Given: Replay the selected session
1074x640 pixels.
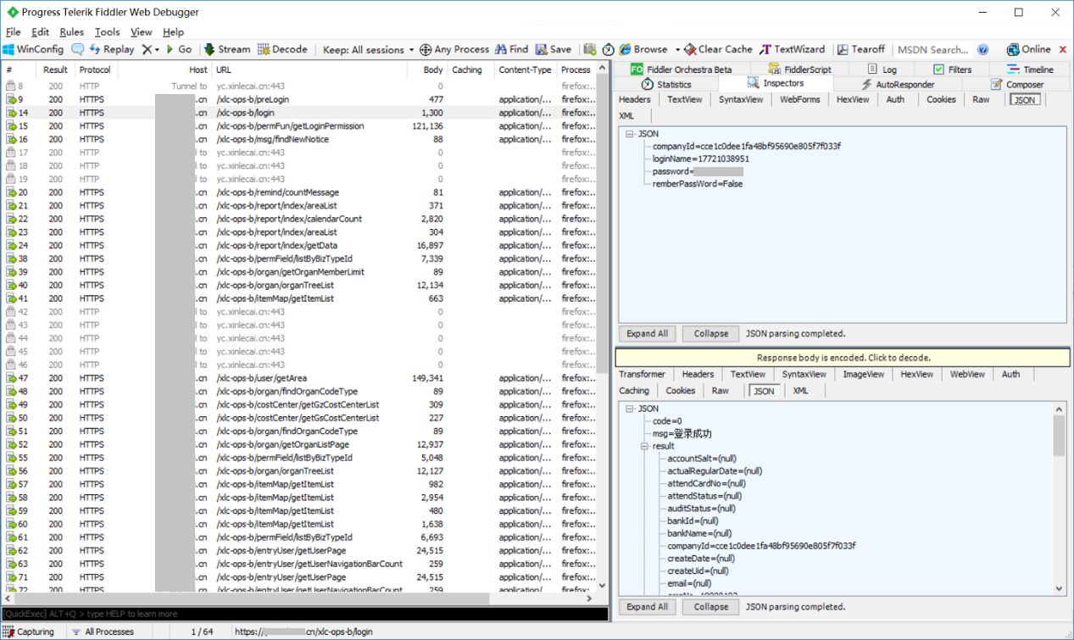Looking at the screenshot, I should (x=111, y=49).
